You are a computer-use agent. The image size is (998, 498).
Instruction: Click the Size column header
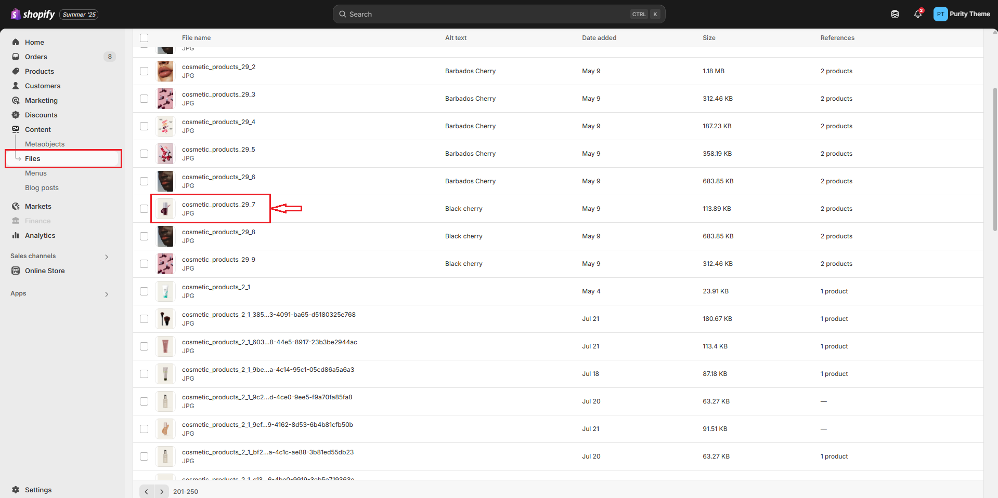click(709, 38)
